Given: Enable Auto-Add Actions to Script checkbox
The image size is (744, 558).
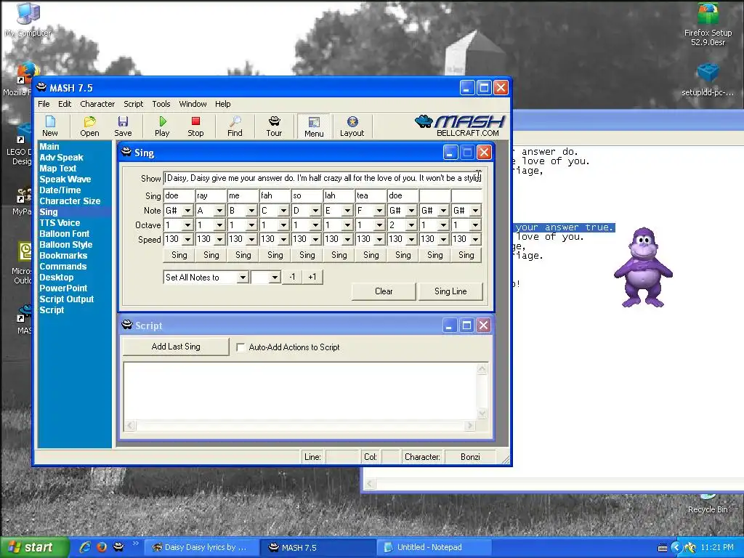Looking at the screenshot, I should (x=240, y=347).
